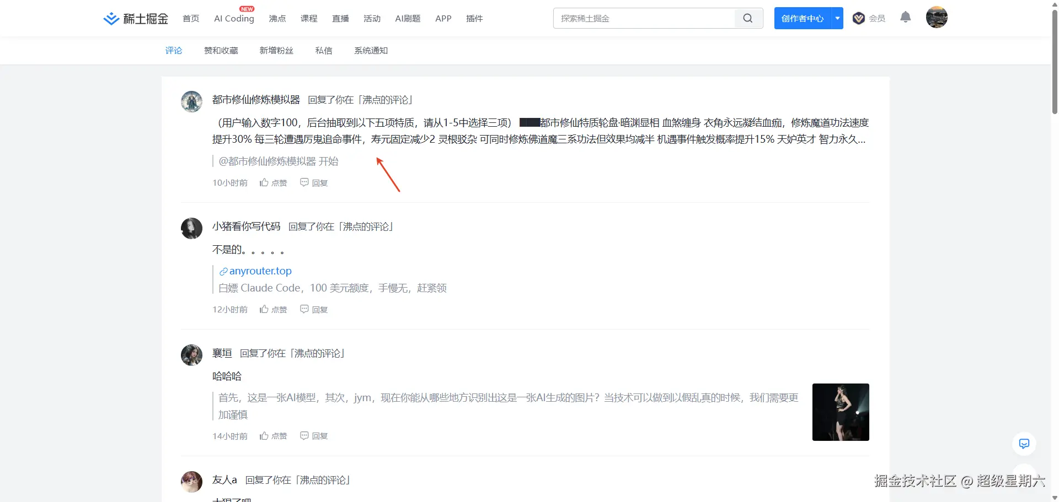Expand the 创作者中心 dropdown arrow
Image resolution: width=1059 pixels, height=502 pixels.
click(837, 18)
